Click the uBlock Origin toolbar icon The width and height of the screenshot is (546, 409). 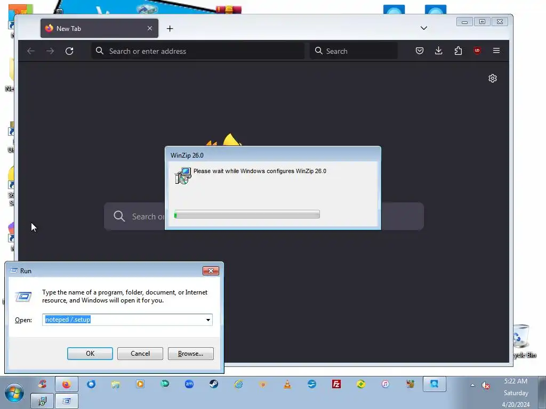(x=477, y=51)
